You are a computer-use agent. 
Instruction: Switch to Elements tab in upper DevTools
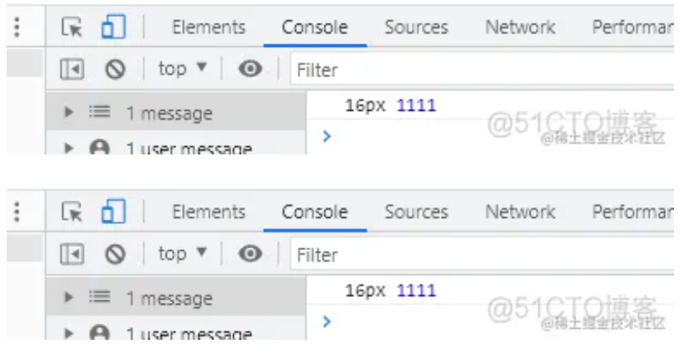[x=209, y=28]
